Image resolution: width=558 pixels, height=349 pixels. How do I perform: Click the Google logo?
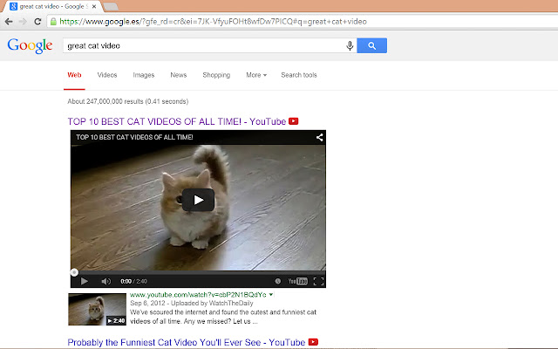click(30, 45)
